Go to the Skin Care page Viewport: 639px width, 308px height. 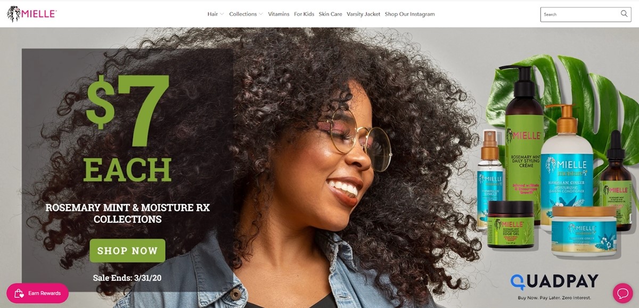point(330,14)
